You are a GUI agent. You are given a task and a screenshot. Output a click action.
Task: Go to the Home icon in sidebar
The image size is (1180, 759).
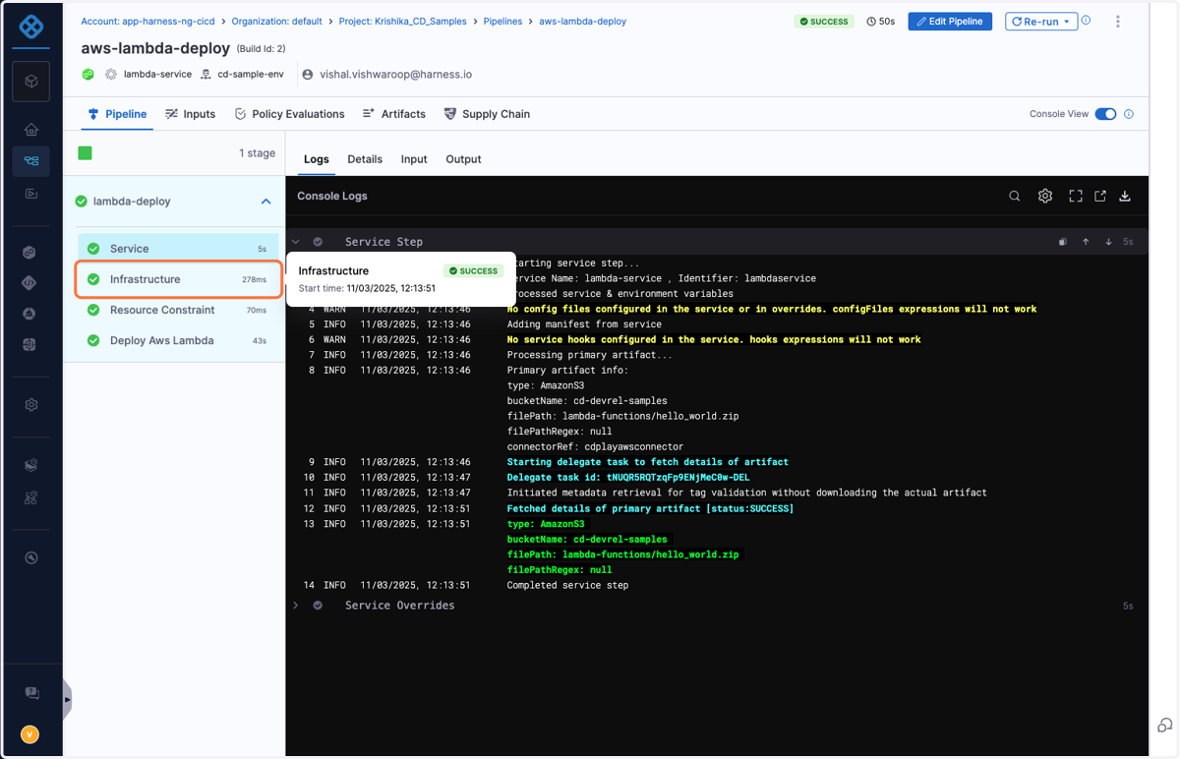click(31, 130)
